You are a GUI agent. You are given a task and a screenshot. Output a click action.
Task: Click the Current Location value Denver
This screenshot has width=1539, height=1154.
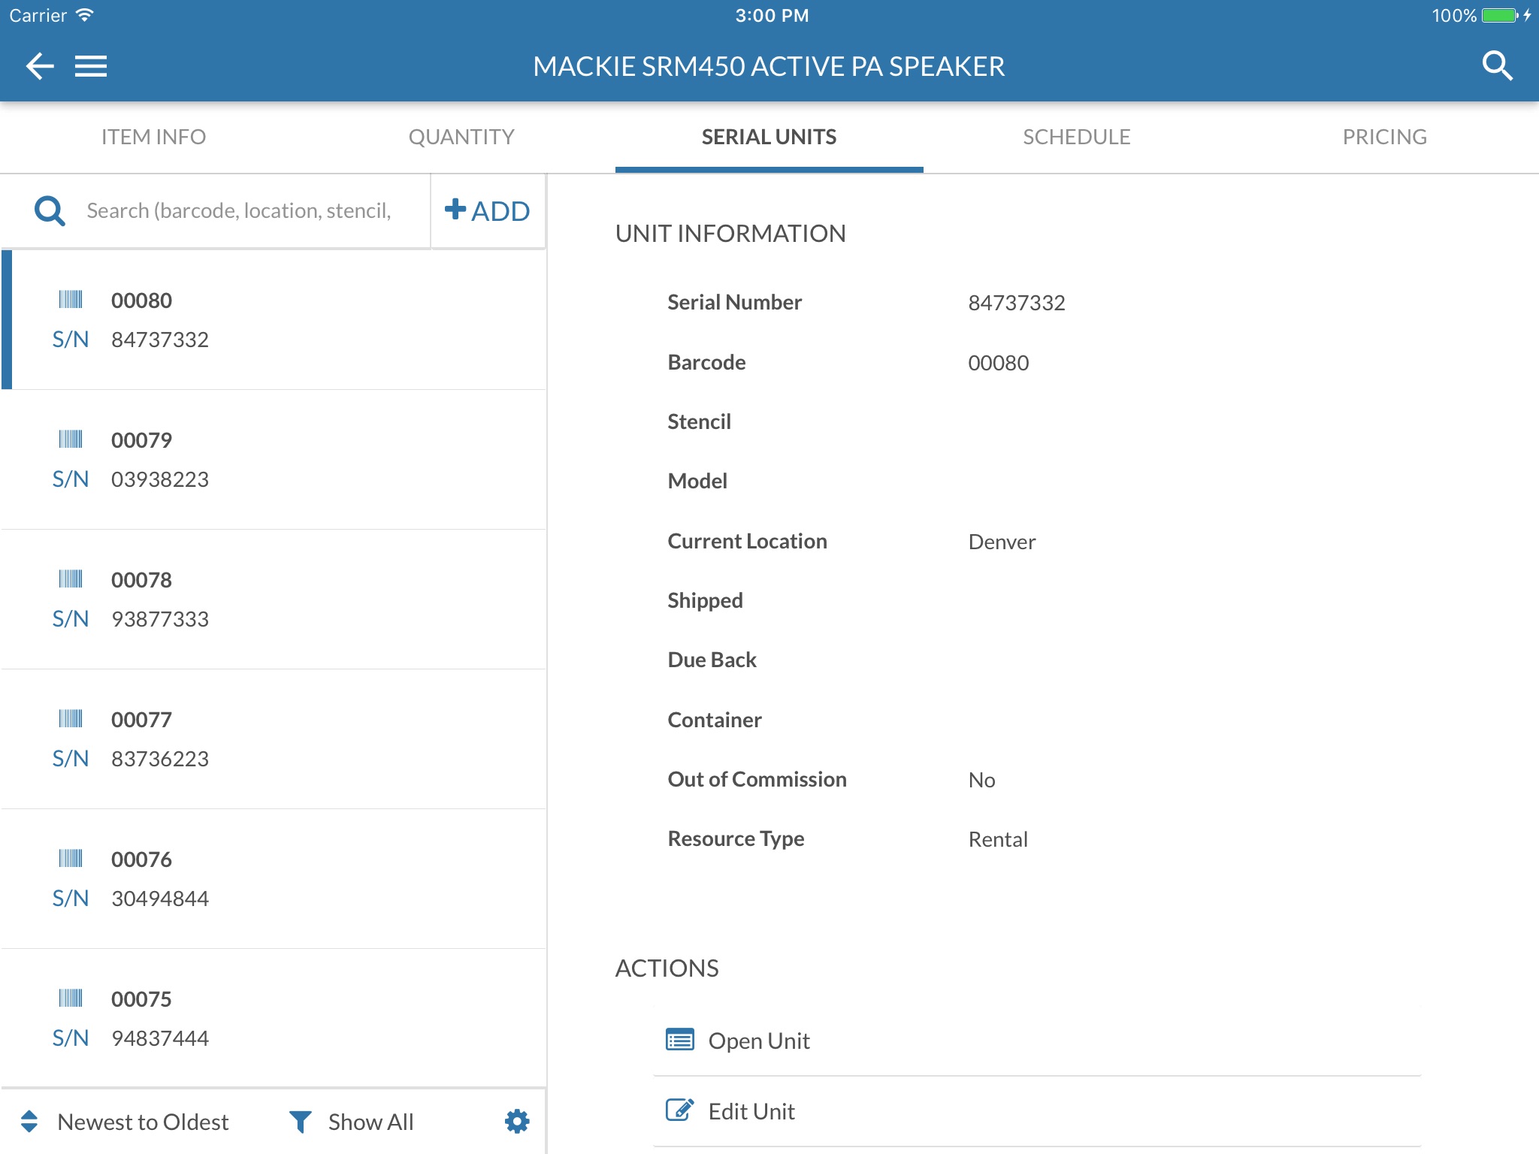pos(1002,542)
